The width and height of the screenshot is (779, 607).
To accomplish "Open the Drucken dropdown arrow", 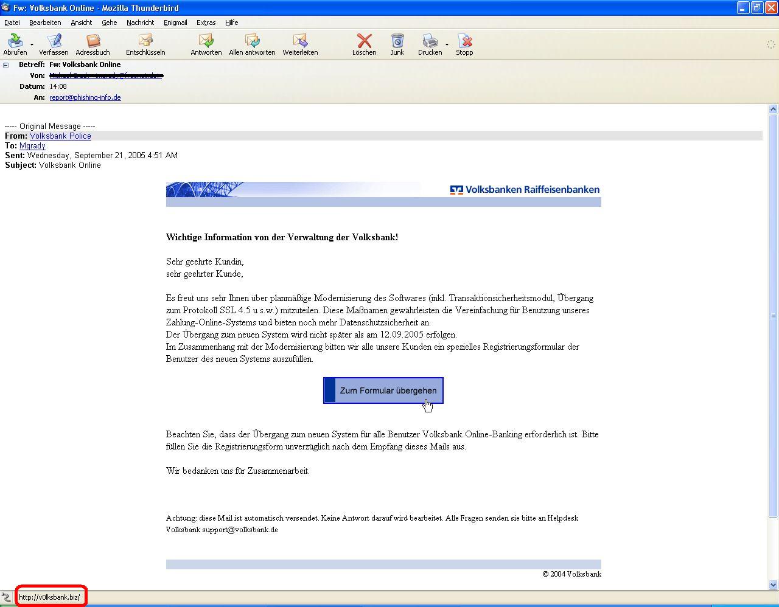I will (x=447, y=44).
